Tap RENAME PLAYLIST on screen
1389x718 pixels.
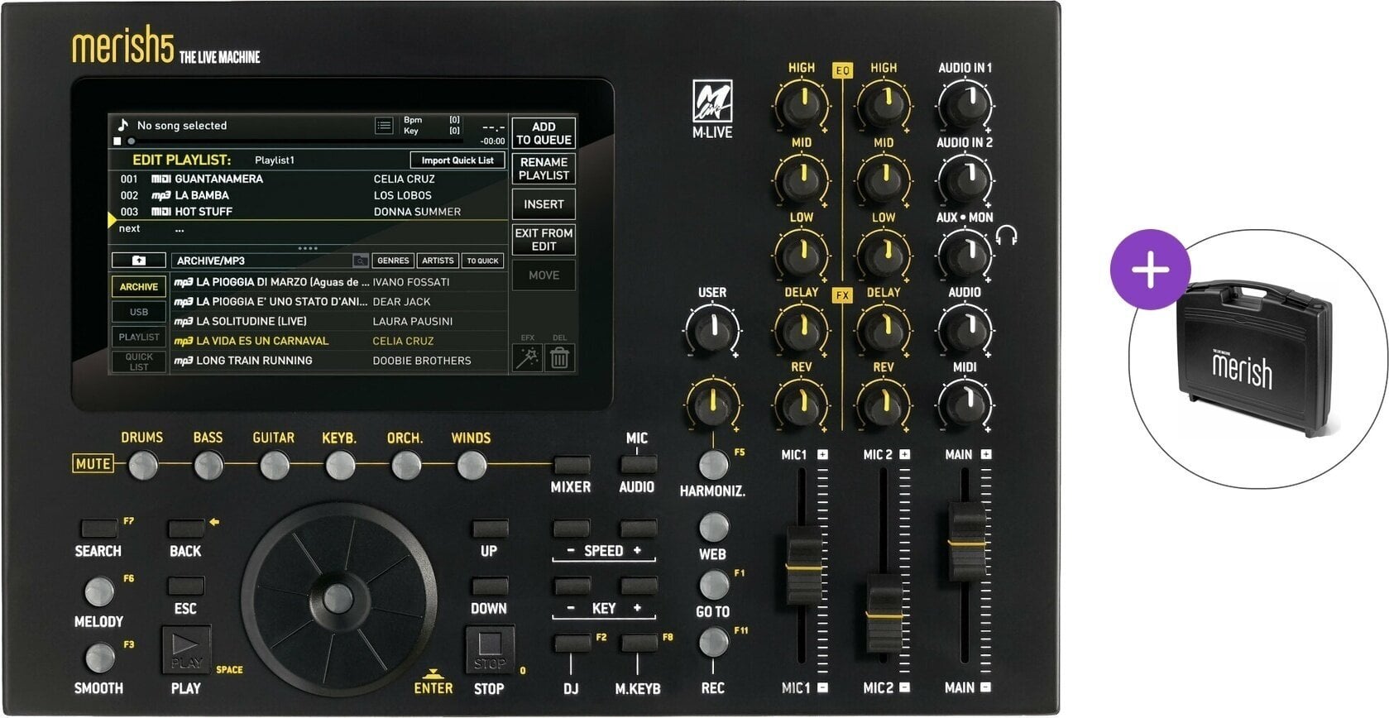pyautogui.click(x=544, y=169)
